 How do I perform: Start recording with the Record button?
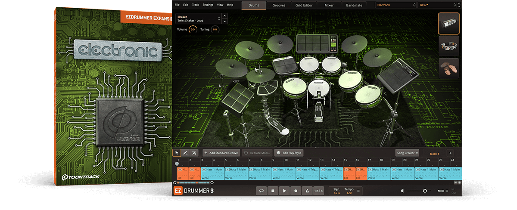pos(296,191)
